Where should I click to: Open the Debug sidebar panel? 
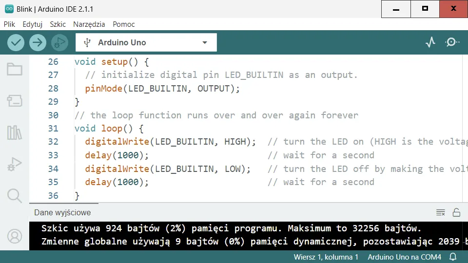click(x=14, y=164)
